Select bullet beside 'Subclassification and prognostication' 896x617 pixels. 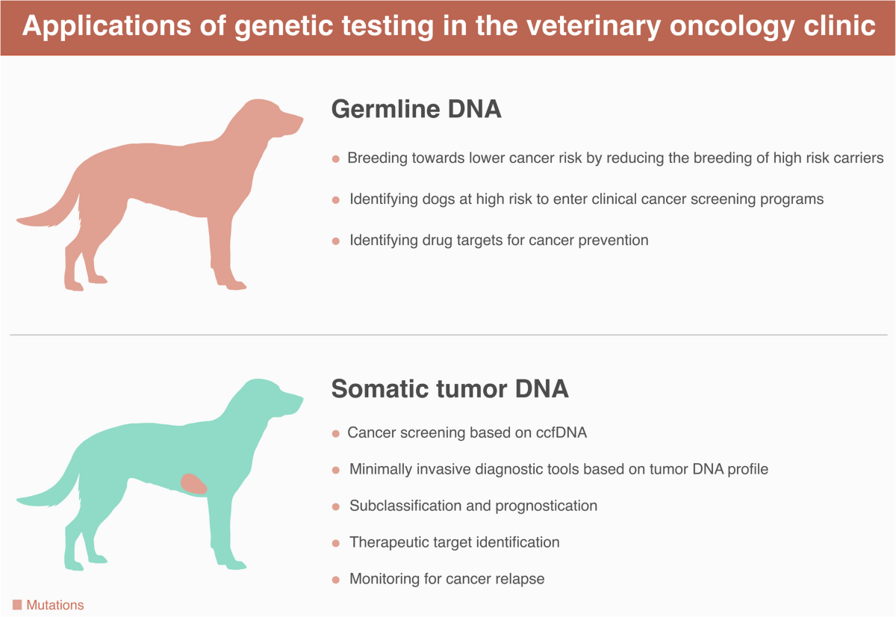336,506
